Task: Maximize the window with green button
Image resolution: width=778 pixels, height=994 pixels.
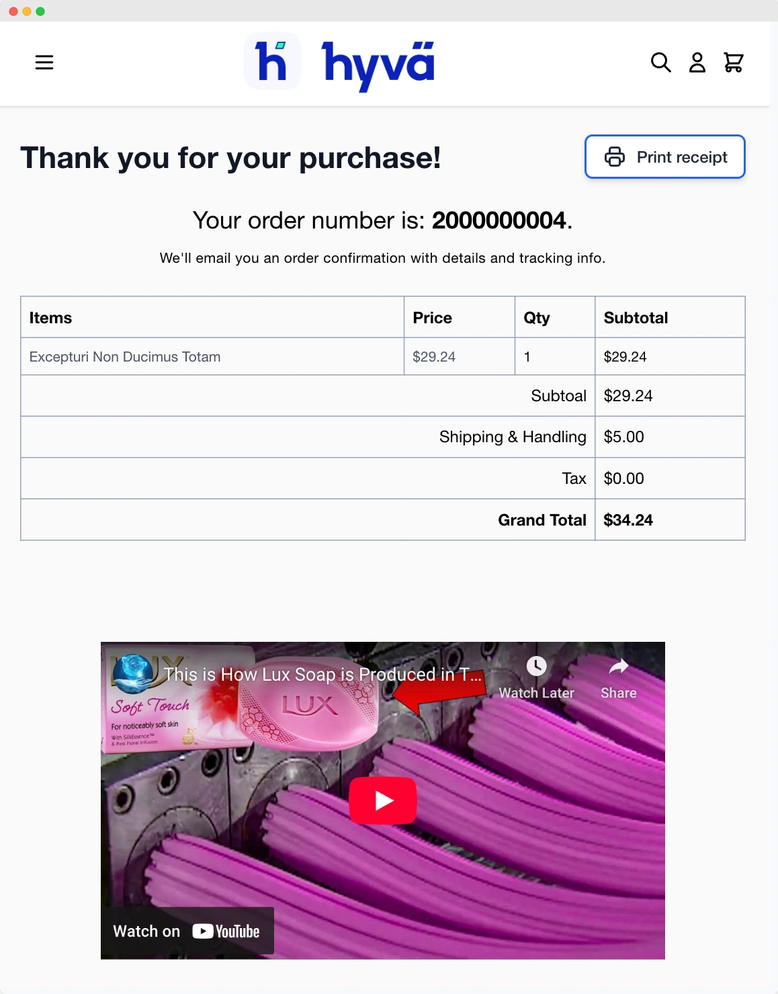Action: point(40,11)
